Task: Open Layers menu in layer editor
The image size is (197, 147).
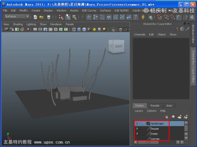Action: [139, 111]
